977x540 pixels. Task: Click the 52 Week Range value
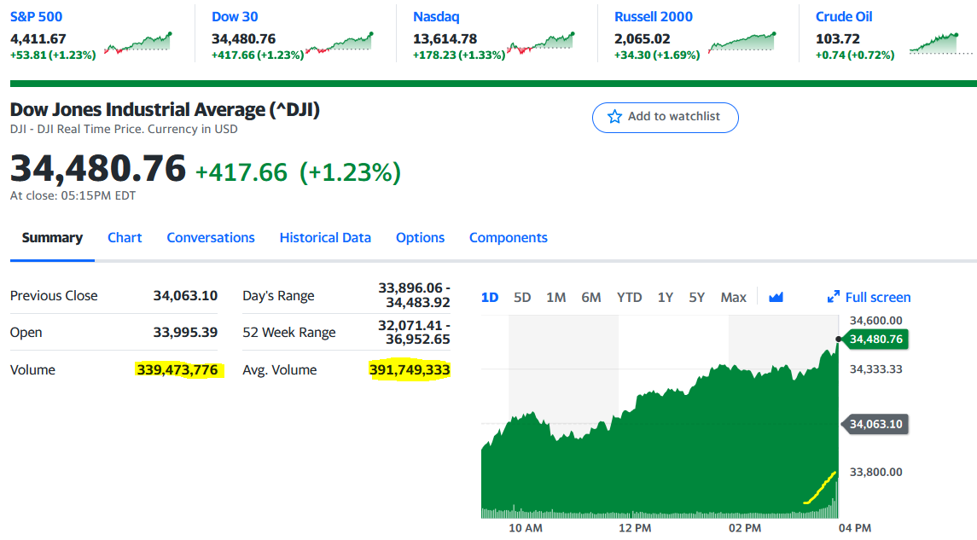pyautogui.click(x=414, y=332)
